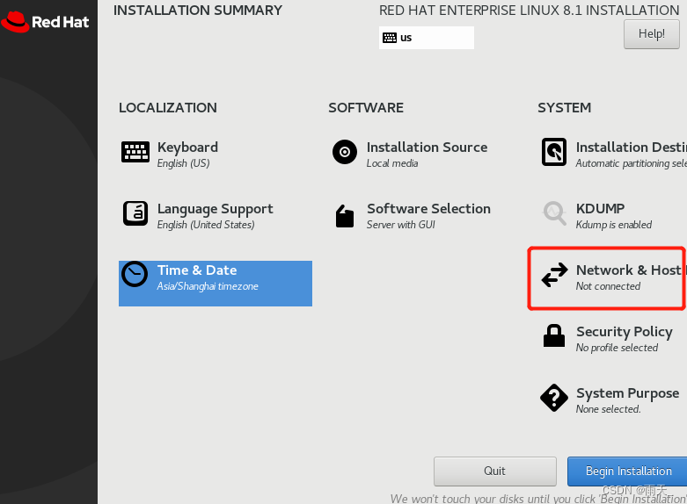Open Installation Destination label
This screenshot has width=687, height=504.
(x=632, y=148)
